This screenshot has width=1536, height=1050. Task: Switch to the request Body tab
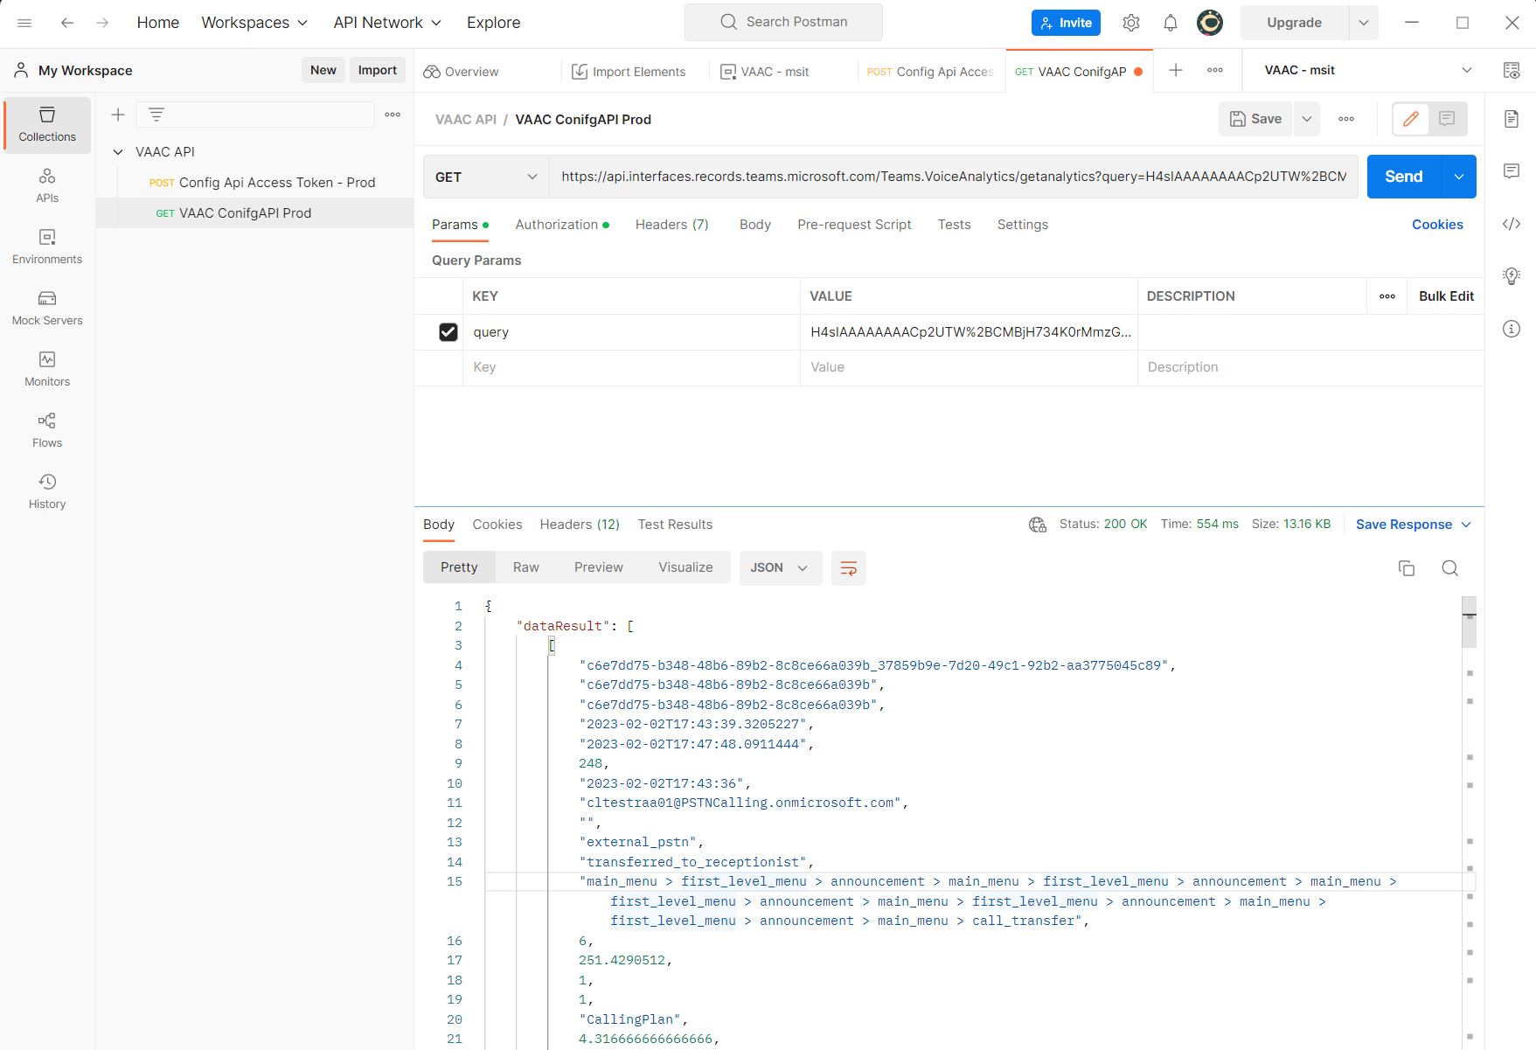click(755, 225)
